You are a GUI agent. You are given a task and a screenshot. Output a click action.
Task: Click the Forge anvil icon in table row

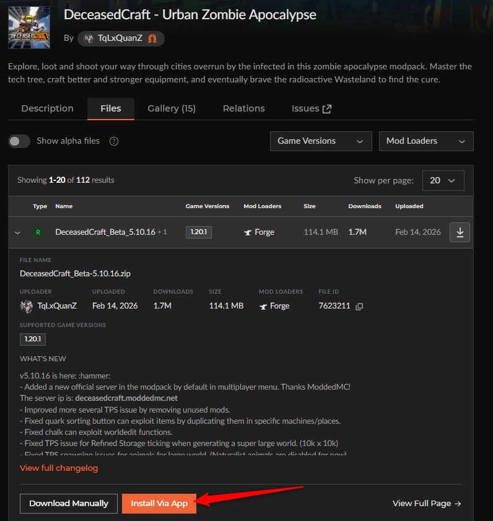click(x=248, y=232)
